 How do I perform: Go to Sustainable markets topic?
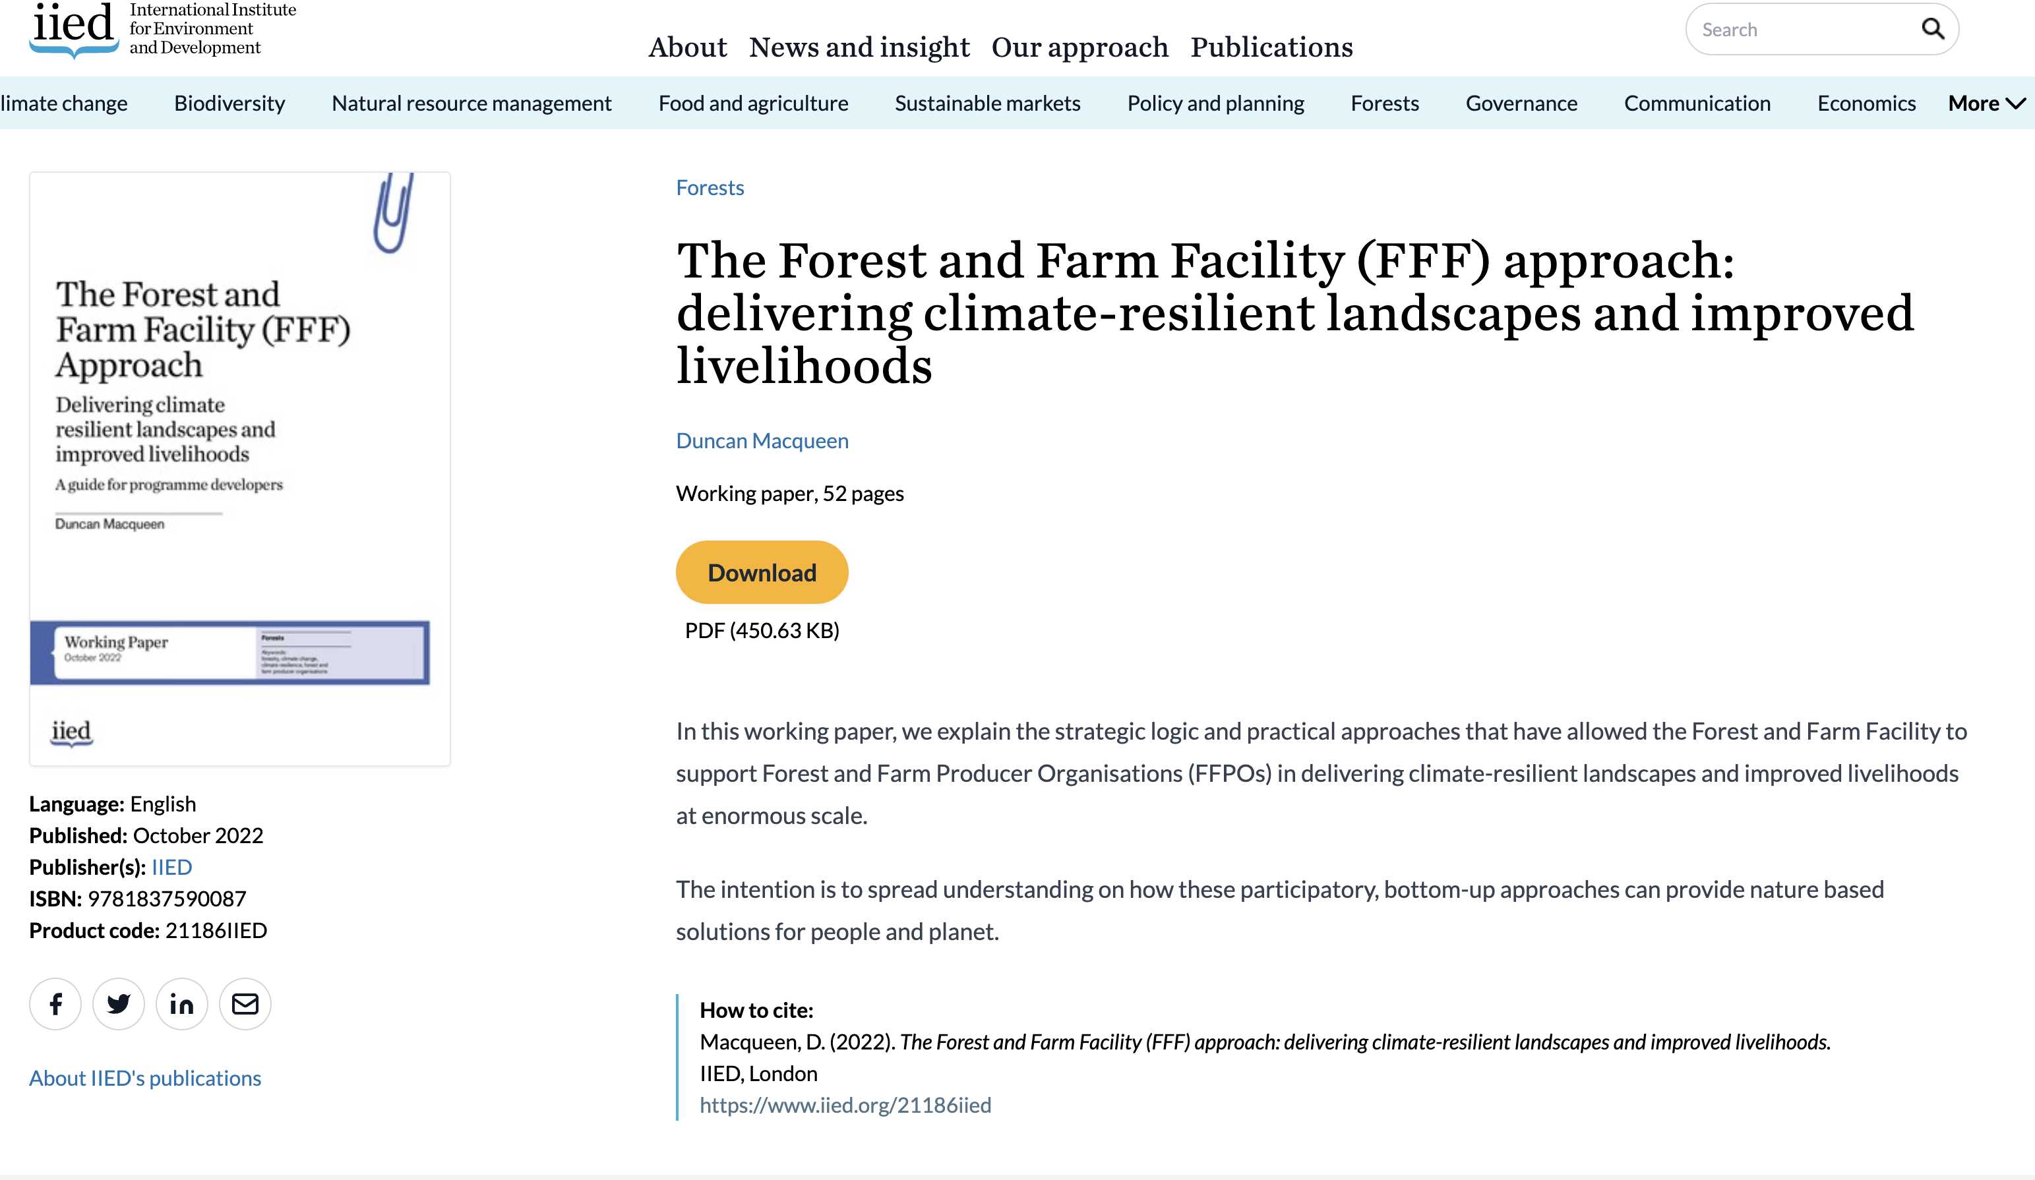point(988,103)
